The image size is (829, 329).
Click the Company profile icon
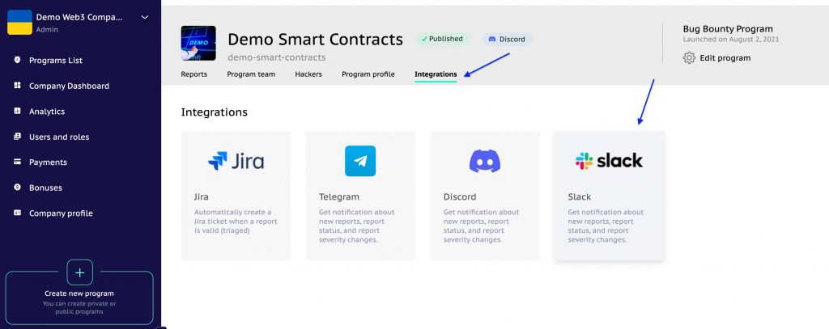18,213
